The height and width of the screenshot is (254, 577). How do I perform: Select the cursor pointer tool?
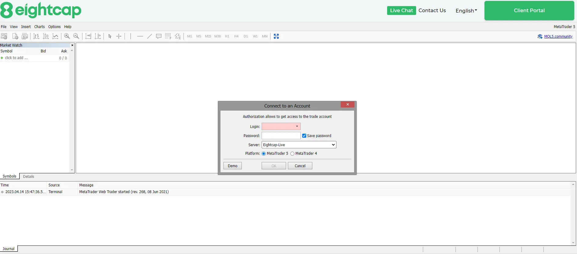[110, 36]
